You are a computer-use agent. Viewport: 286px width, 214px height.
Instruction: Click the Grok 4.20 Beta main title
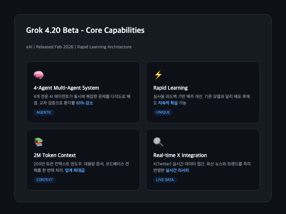tap(85, 30)
